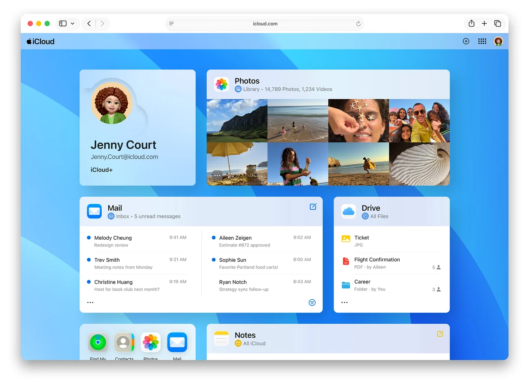The height and width of the screenshot is (387, 529).
Task: Open the more options button on Photos widget
Action: [x=217, y=175]
